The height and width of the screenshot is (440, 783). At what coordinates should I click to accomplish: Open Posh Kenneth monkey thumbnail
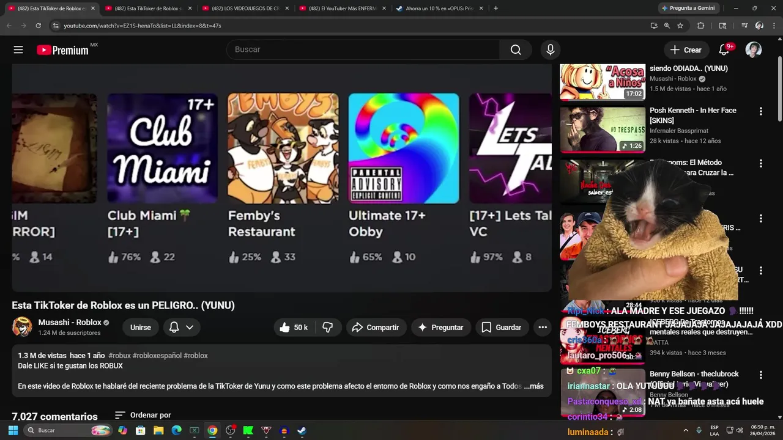coord(603,129)
